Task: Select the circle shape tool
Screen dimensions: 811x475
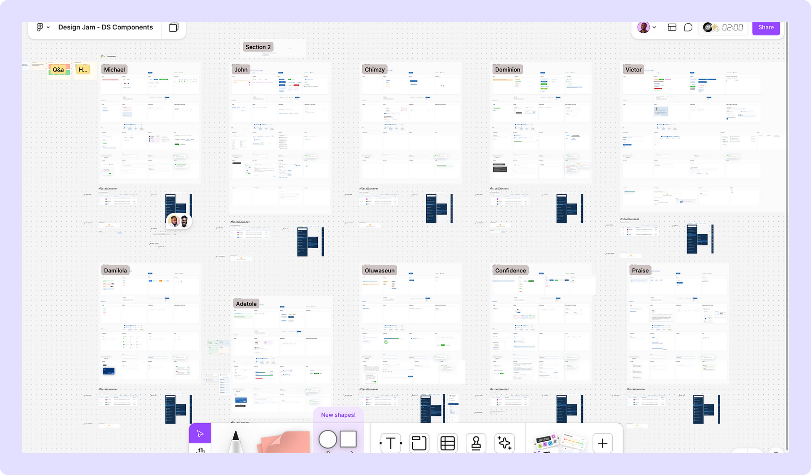Action: pyautogui.click(x=327, y=439)
